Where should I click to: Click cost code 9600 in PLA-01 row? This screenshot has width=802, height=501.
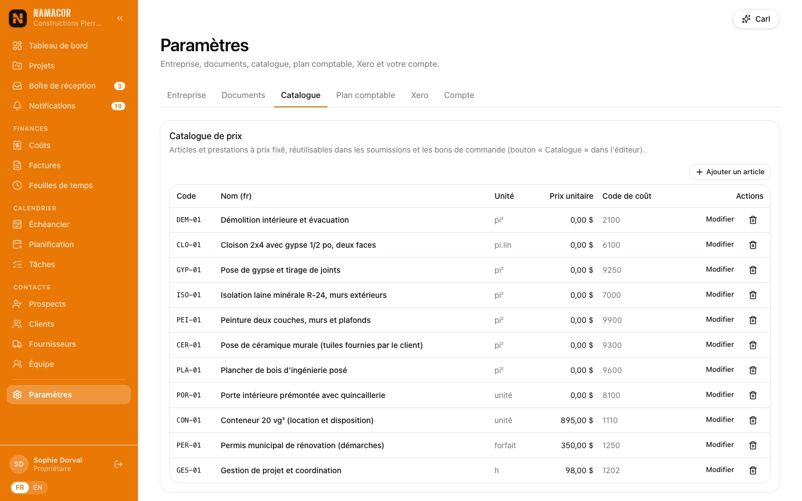pos(612,370)
